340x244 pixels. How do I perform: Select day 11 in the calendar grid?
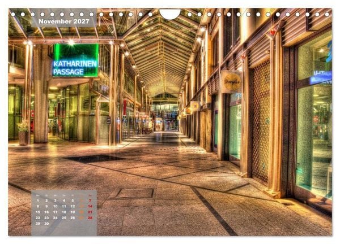64,206
